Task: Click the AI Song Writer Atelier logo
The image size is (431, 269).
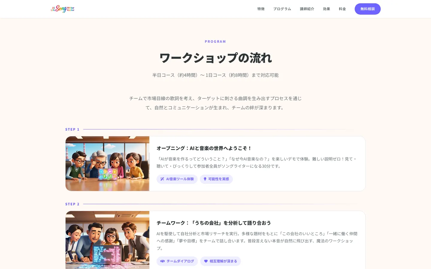Action: point(63,9)
